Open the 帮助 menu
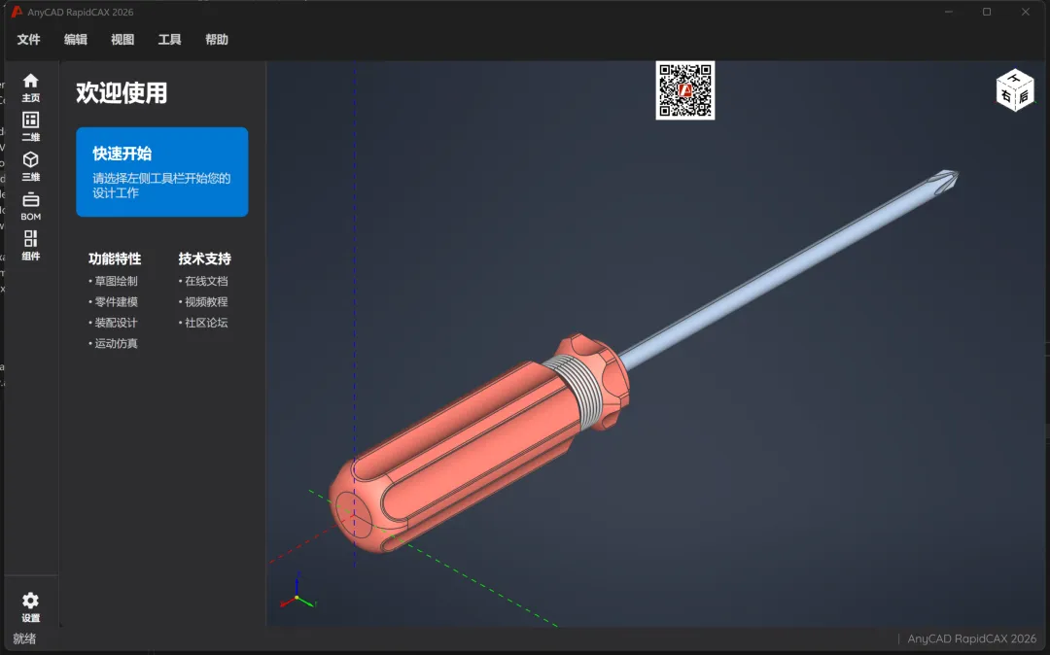Screen dimensions: 1050x655 tap(216, 40)
